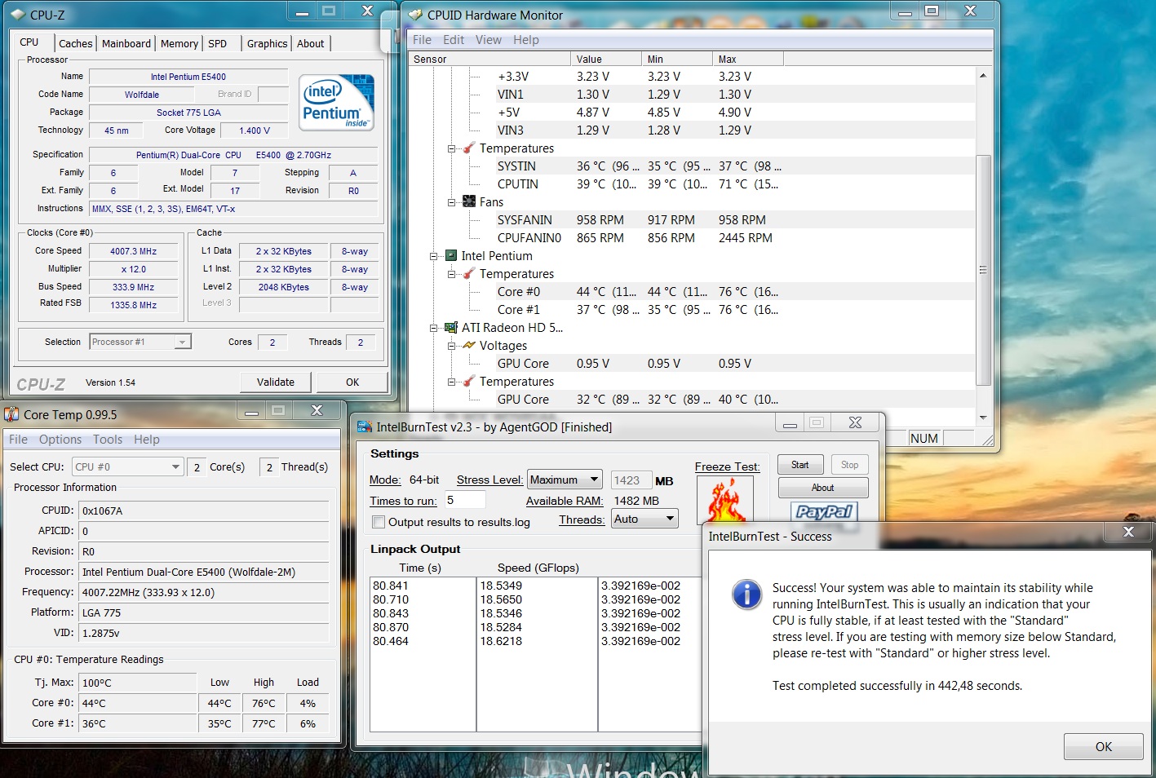This screenshot has height=778, width=1156.
Task: Click the CPUID Hardware Monitor title bar icon
Action: pos(415,15)
